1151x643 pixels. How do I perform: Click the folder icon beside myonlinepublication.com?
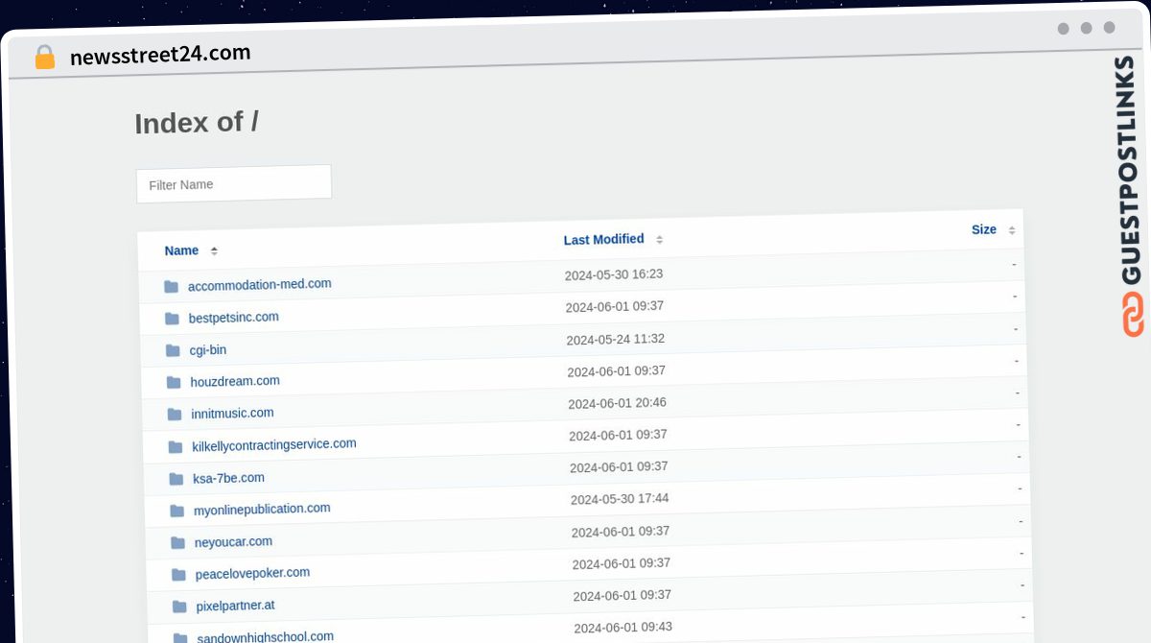[x=177, y=511]
